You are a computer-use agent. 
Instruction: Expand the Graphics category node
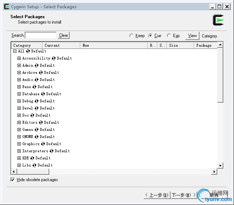tap(19, 144)
